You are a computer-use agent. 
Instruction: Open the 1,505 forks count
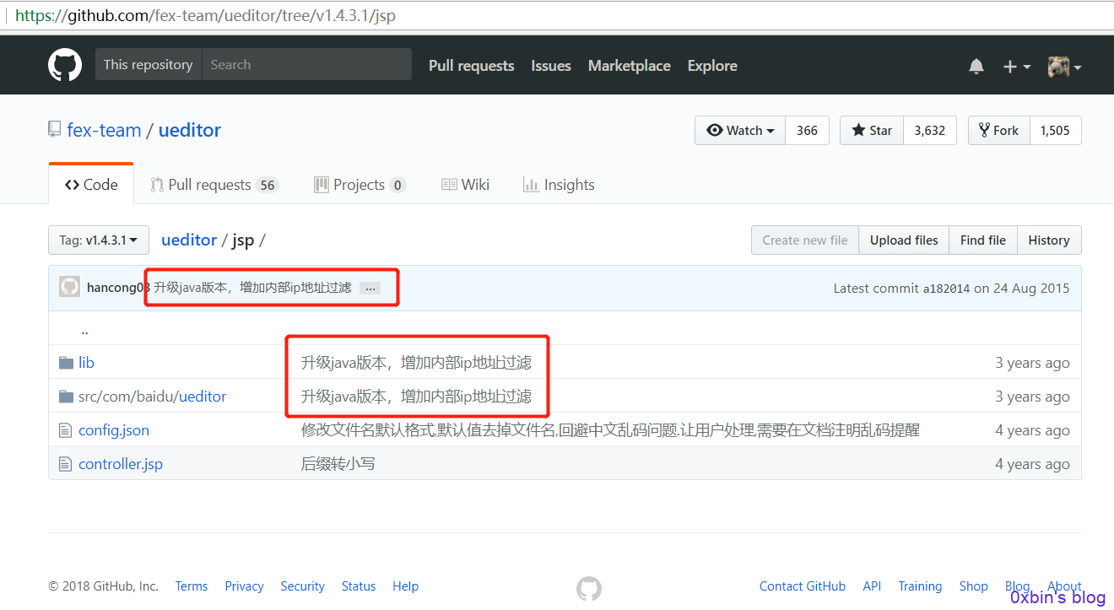point(1055,130)
